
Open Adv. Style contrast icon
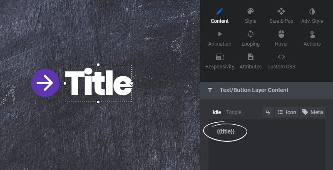tap(312, 12)
